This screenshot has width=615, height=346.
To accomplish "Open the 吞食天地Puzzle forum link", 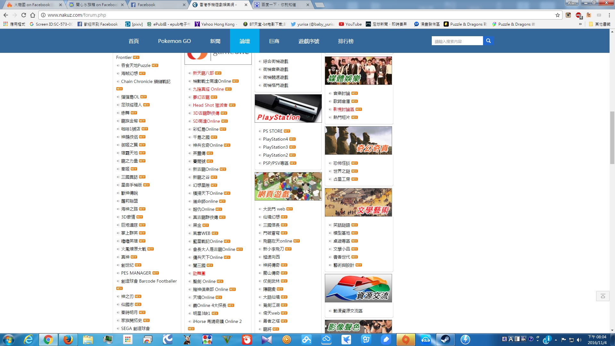I will pos(135,65).
